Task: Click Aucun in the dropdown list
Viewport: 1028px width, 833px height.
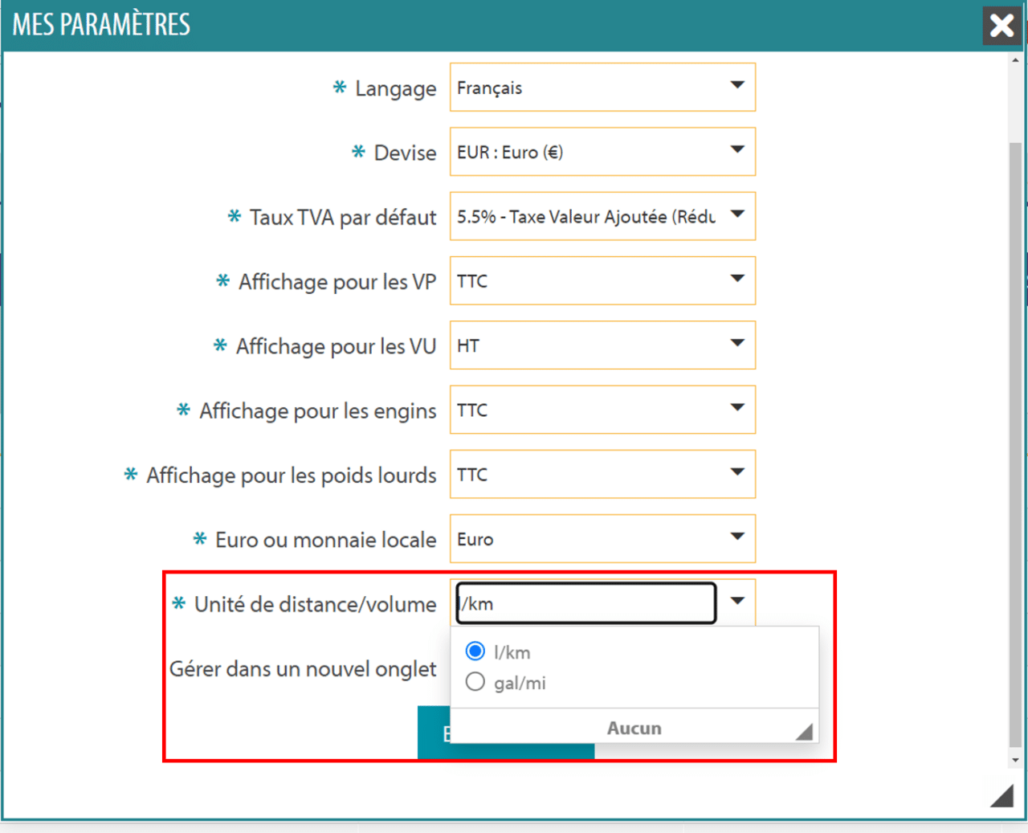Action: tap(634, 728)
